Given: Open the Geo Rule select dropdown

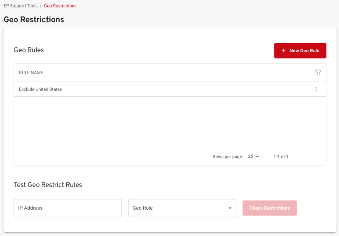Looking at the screenshot, I should 182,208.
